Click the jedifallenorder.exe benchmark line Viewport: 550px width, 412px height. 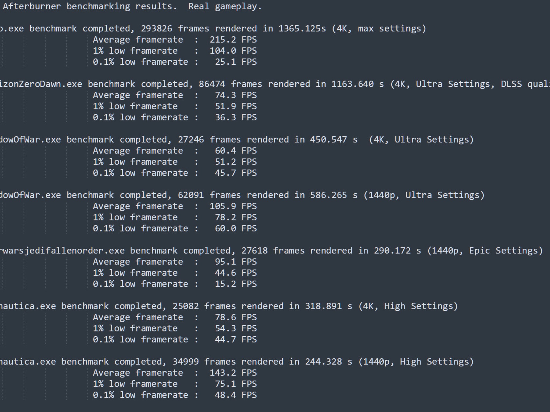(272, 251)
